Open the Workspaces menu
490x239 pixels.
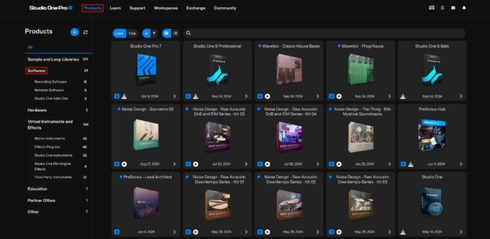pyautogui.click(x=165, y=8)
